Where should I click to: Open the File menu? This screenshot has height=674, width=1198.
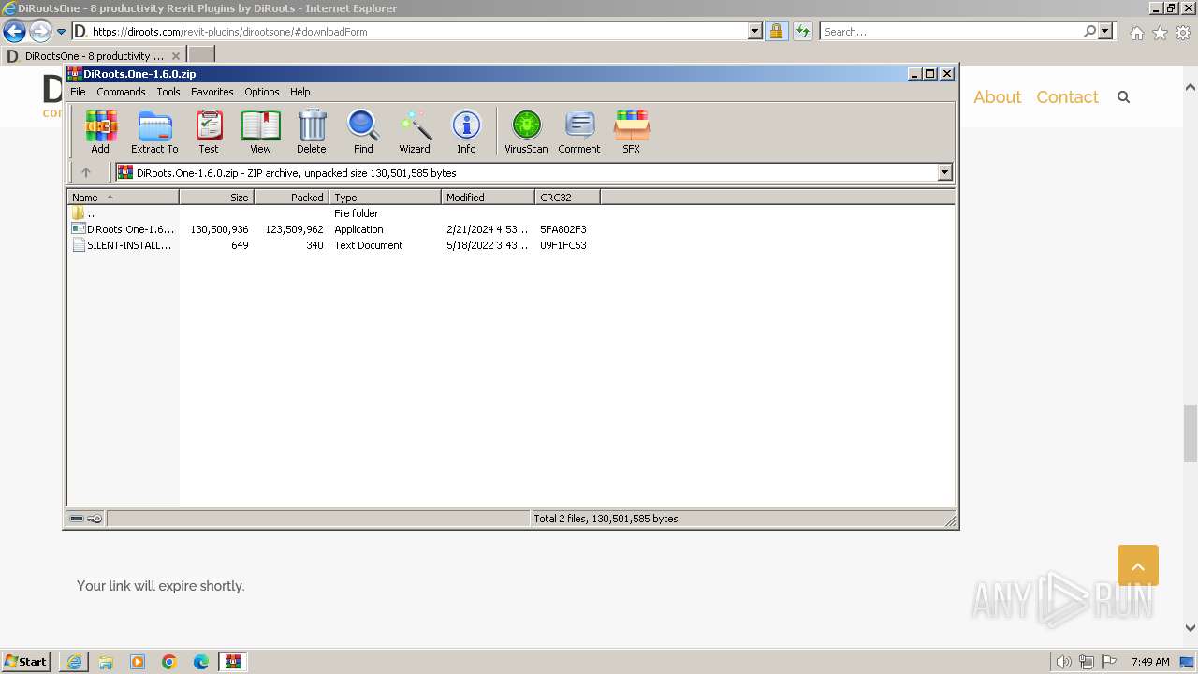click(x=78, y=92)
